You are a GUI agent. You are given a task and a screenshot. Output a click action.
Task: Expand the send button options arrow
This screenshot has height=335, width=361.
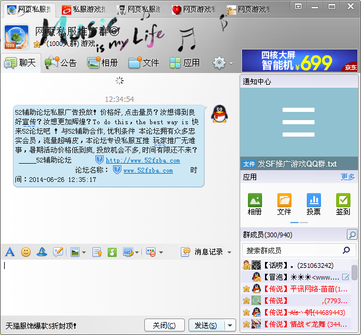[230, 326]
